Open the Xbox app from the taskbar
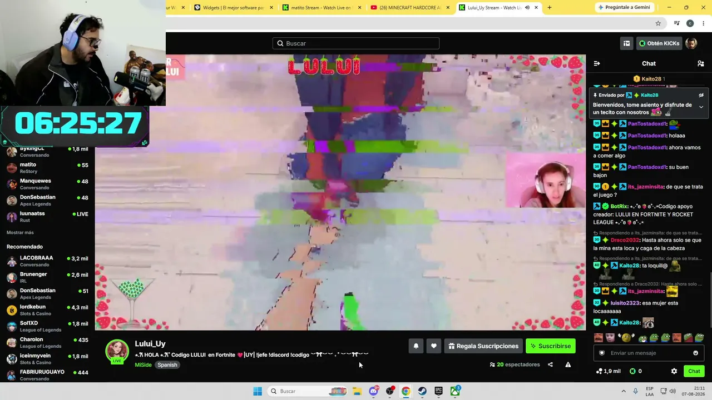The height and width of the screenshot is (400, 712). tap(455, 391)
